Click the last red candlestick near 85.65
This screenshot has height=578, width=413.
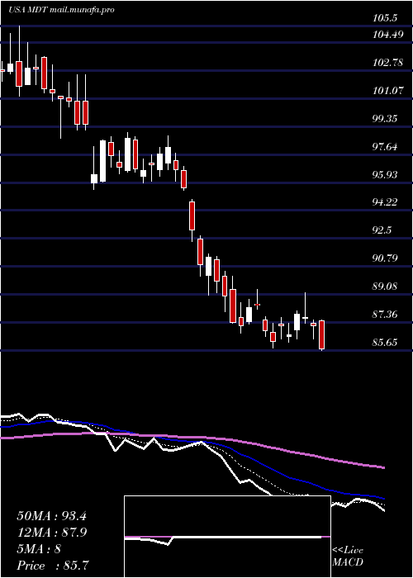click(321, 334)
